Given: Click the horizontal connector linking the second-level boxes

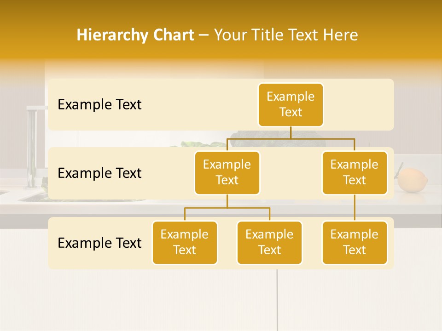Looking at the screenshot, I should [291, 138].
